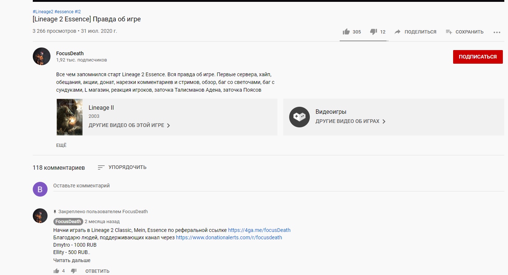
Task: Click the Видеоигры category title
Action: pos(331,112)
